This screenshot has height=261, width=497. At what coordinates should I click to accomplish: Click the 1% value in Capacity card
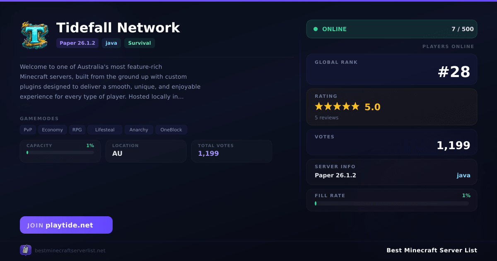coord(90,145)
